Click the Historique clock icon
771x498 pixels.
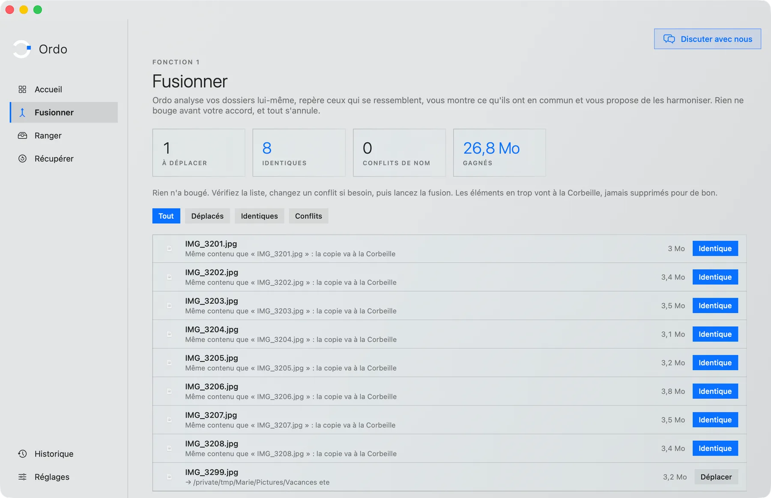pyautogui.click(x=22, y=454)
